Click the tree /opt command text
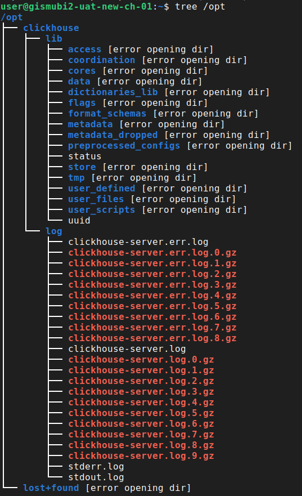The height and width of the screenshot is (496, 302). click(x=200, y=6)
